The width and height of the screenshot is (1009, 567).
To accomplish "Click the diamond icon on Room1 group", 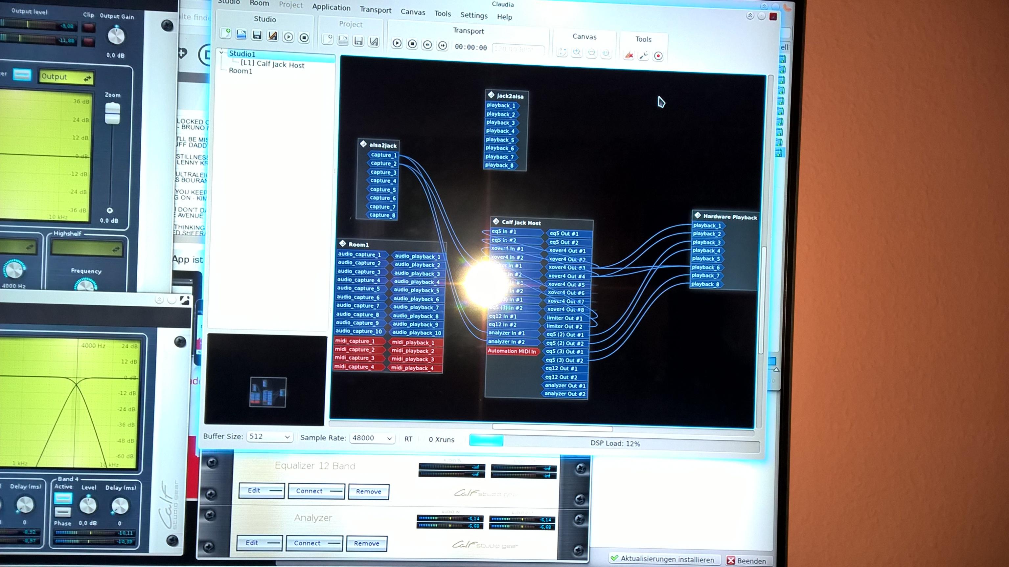I will pyautogui.click(x=343, y=243).
